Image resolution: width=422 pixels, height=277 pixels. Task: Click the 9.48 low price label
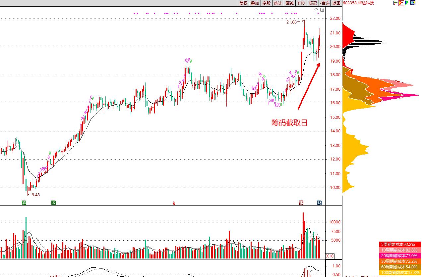pos(36,195)
